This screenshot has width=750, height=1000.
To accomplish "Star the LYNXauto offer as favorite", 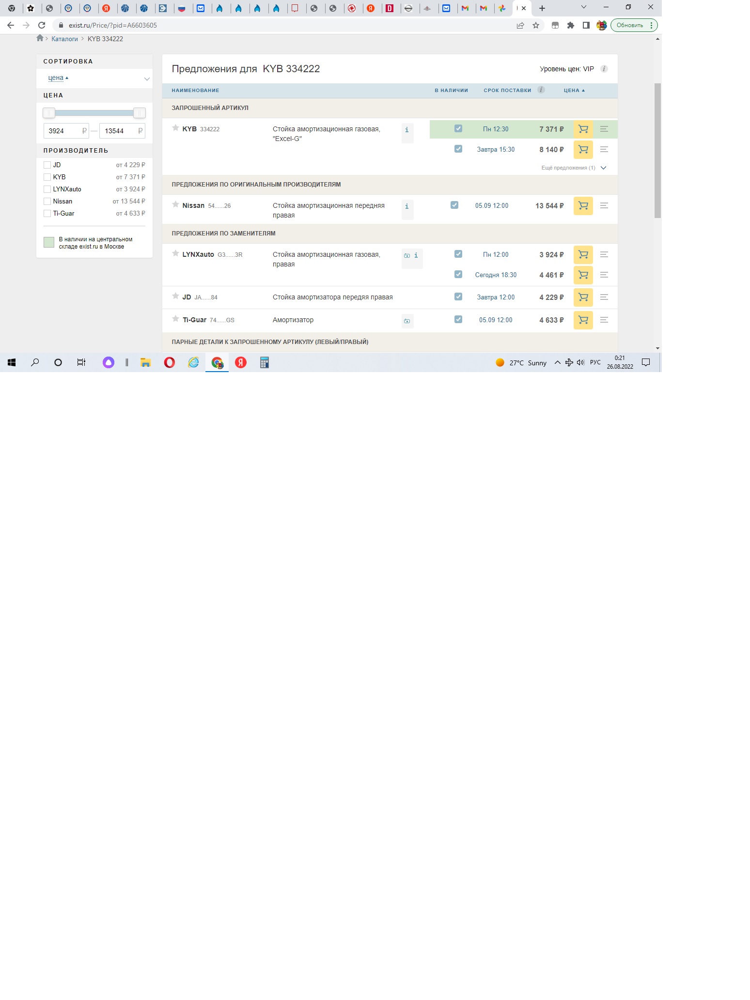I will pos(175,254).
